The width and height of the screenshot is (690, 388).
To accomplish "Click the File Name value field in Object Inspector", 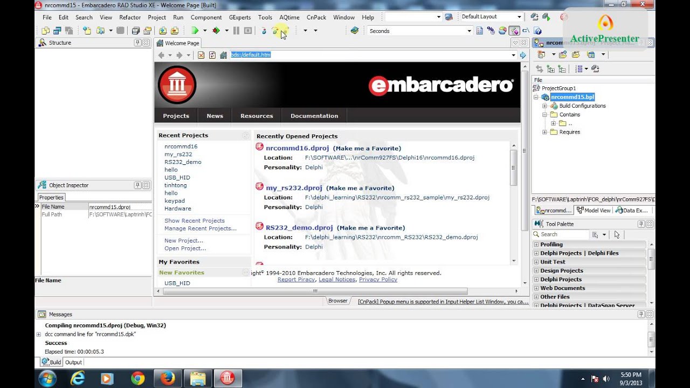I will pos(120,207).
